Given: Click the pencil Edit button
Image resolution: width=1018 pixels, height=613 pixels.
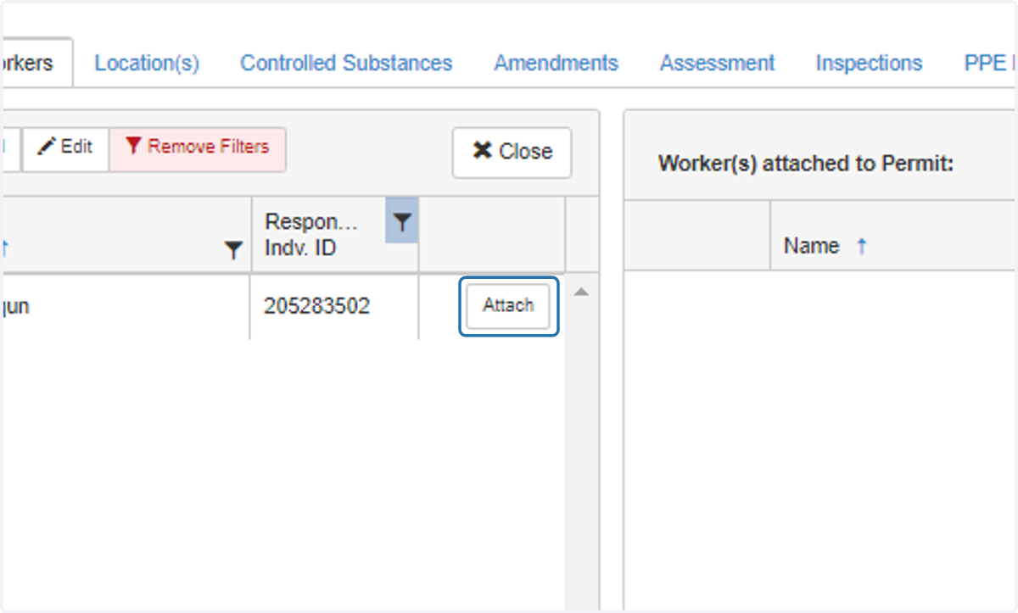Looking at the screenshot, I should click(65, 147).
